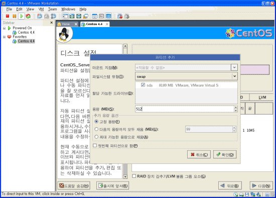Click the rightmost status bar icon after the divider

pyautogui.click(x=267, y=194)
